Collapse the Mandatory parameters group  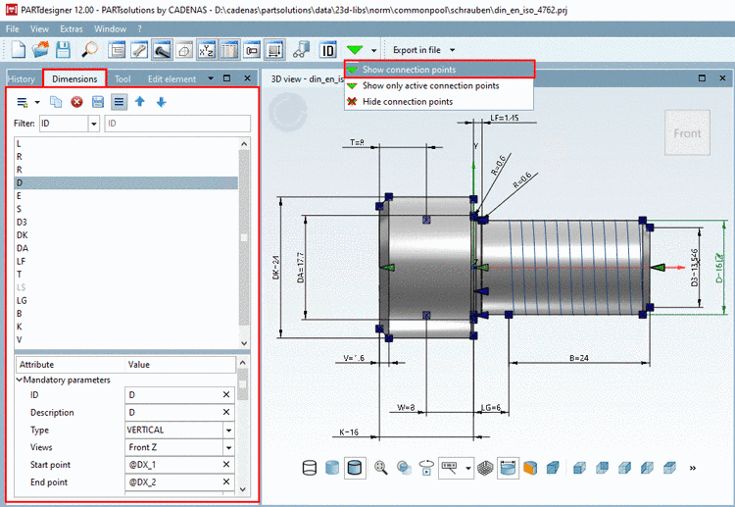coord(20,380)
